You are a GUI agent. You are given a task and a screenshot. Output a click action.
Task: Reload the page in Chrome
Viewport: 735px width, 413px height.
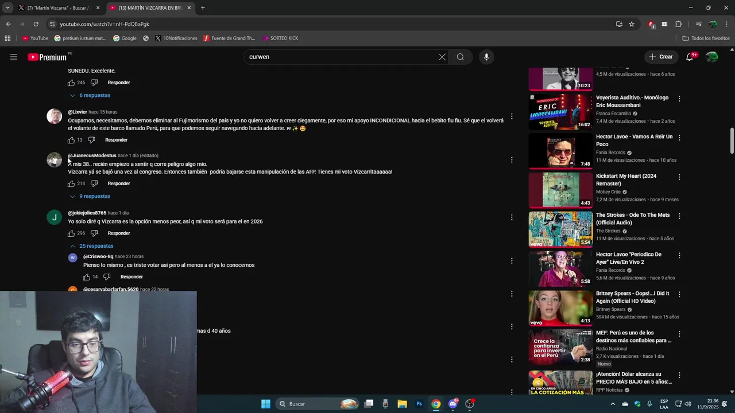click(x=36, y=24)
